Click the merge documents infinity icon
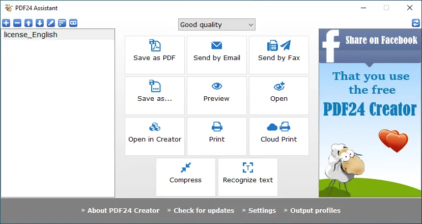The image size is (422, 224). pyautogui.click(x=73, y=23)
